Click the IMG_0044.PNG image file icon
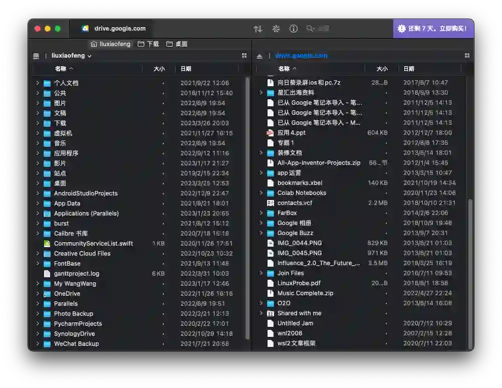Screen dimensions: 502x388 271,243
